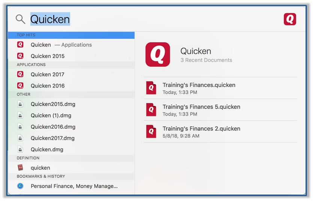Select the Quicken.dmg file result
Viewport: 313px width, 201px height.
coord(47,149)
